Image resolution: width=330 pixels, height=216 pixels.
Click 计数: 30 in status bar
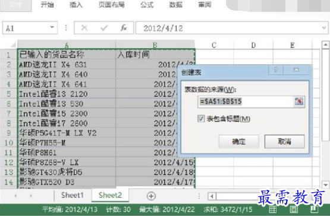(118, 209)
